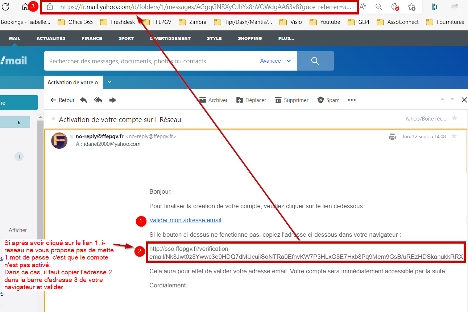This screenshot has height=312, width=468.
Task: Open FFEPGV bookmark folder
Action: pyautogui.click(x=157, y=22)
